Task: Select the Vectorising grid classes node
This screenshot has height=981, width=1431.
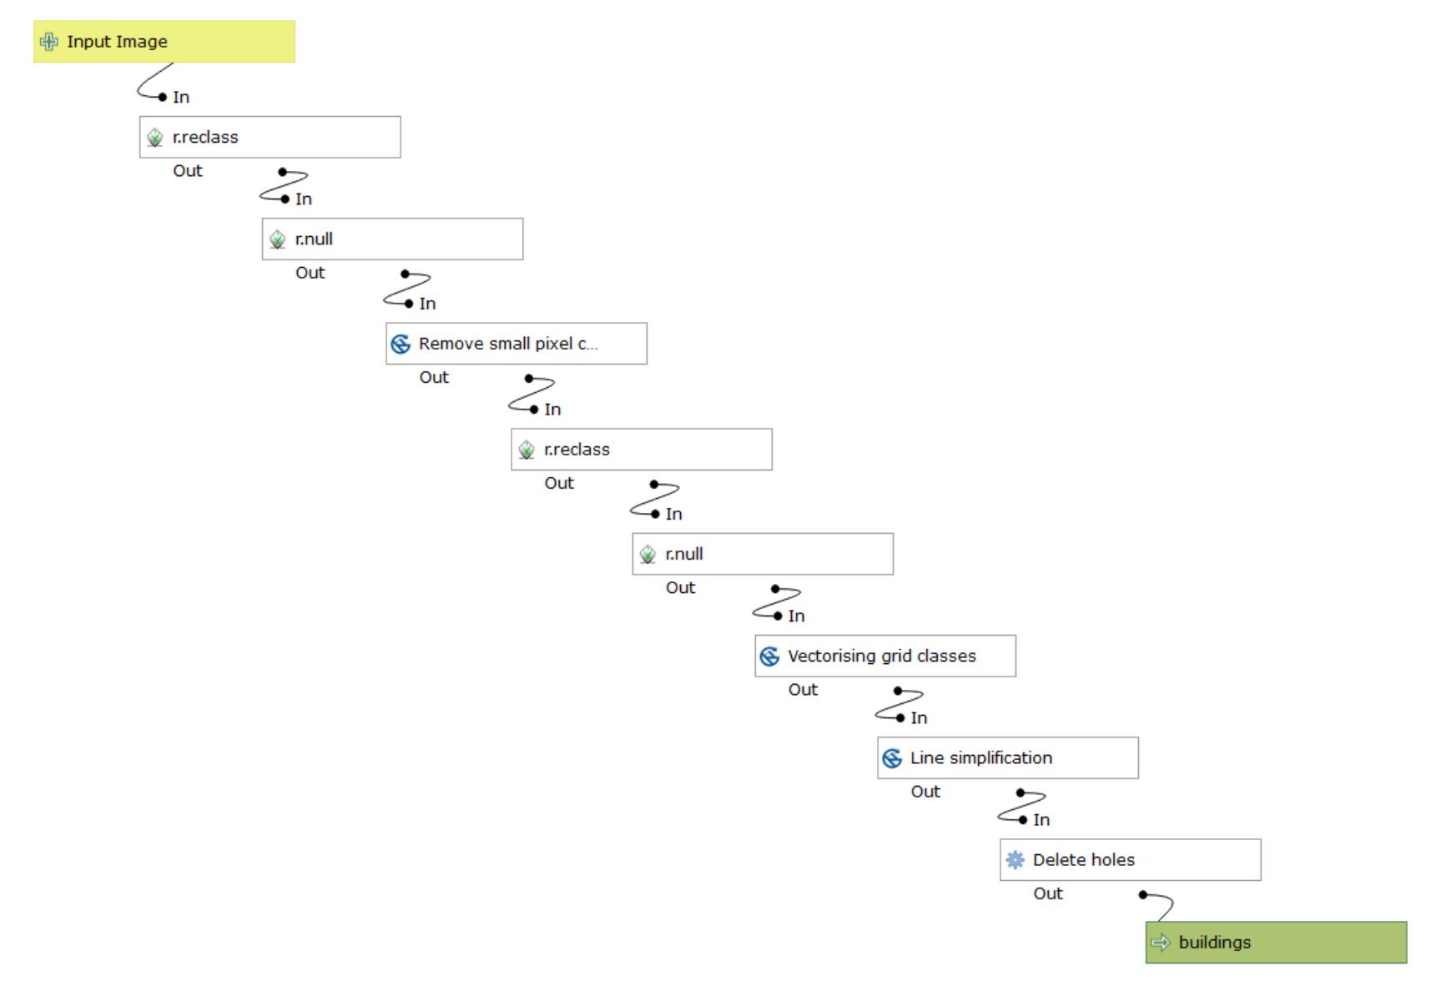Action: tap(886, 657)
